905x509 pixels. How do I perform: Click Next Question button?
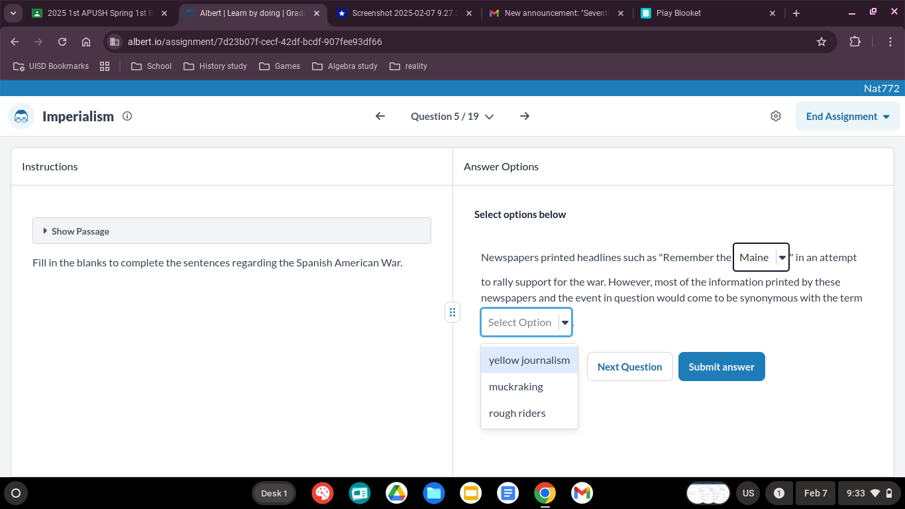[x=629, y=367]
